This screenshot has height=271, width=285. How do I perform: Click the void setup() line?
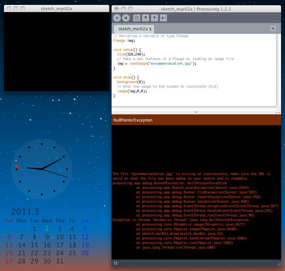pyautogui.click(x=127, y=50)
